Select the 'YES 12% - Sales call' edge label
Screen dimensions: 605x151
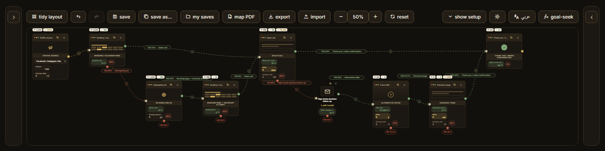tap(157, 48)
